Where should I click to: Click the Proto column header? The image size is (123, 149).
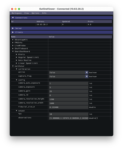(x=90, y=21)
